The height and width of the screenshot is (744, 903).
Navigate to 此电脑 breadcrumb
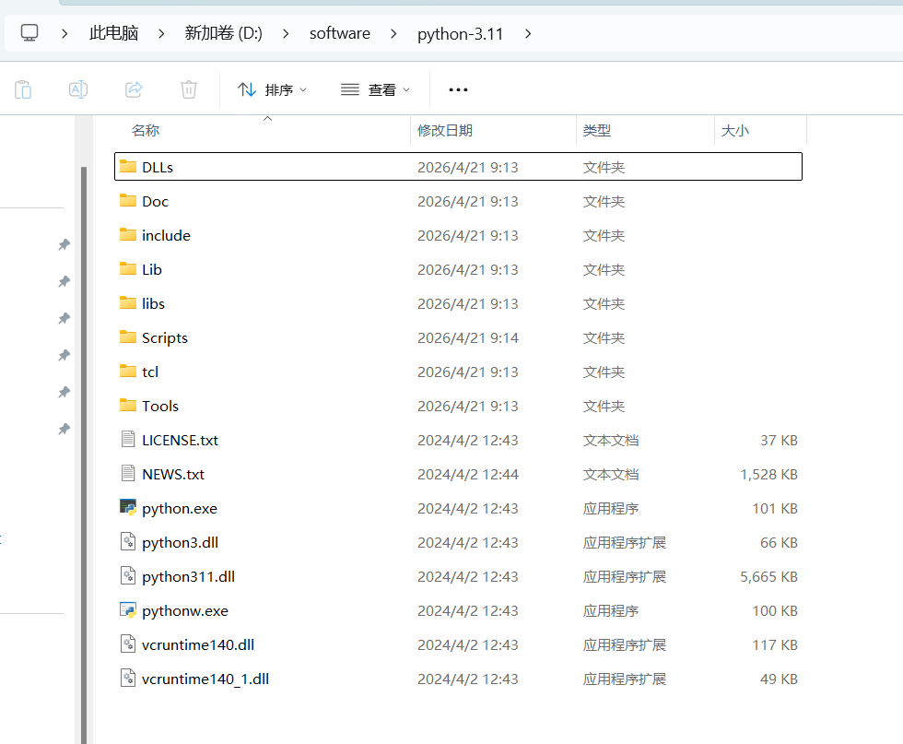tap(114, 33)
